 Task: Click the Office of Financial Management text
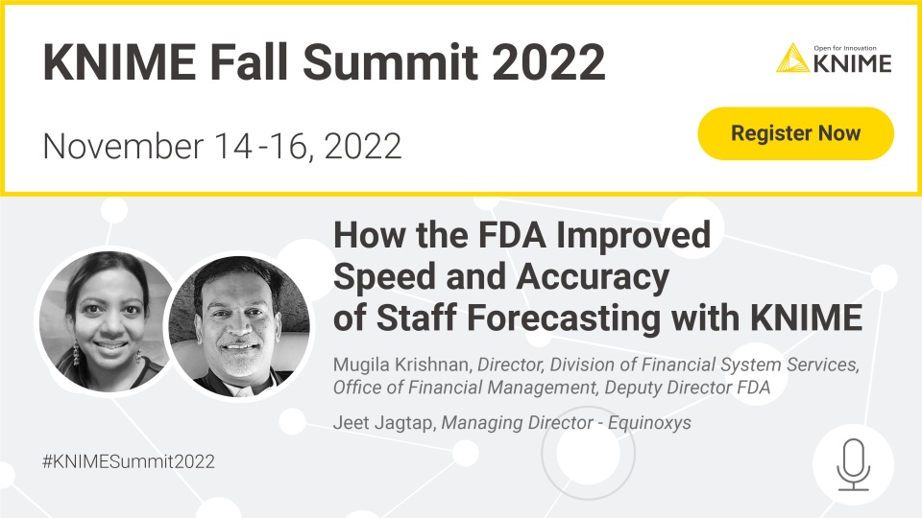[x=466, y=388]
